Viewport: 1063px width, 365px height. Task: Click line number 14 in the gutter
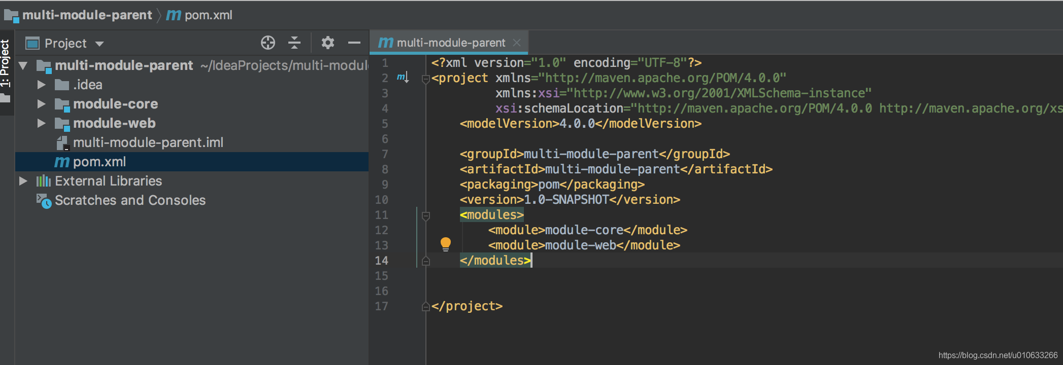point(381,261)
